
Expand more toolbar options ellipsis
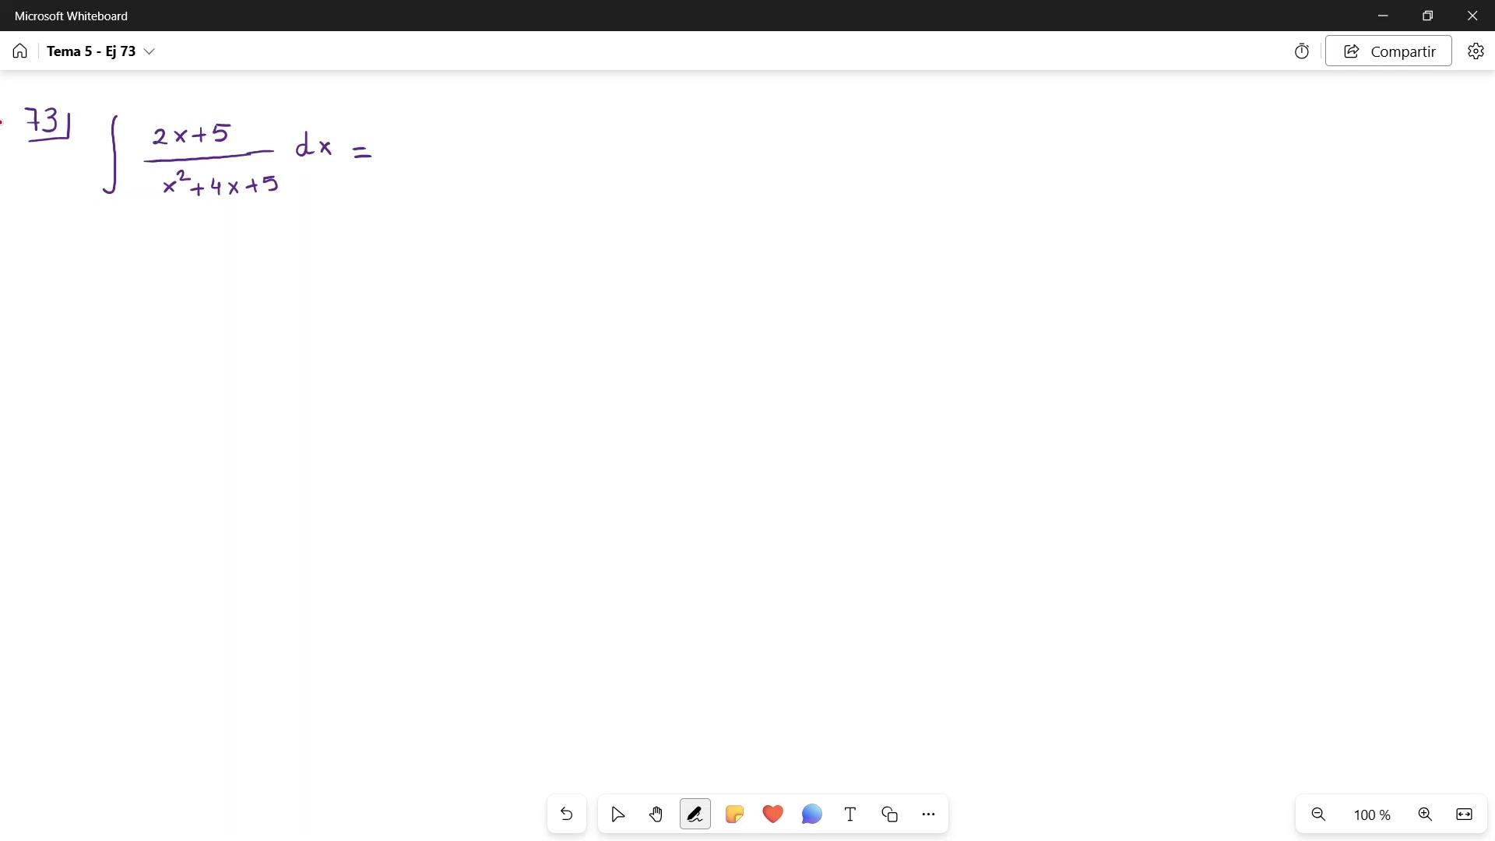click(928, 815)
